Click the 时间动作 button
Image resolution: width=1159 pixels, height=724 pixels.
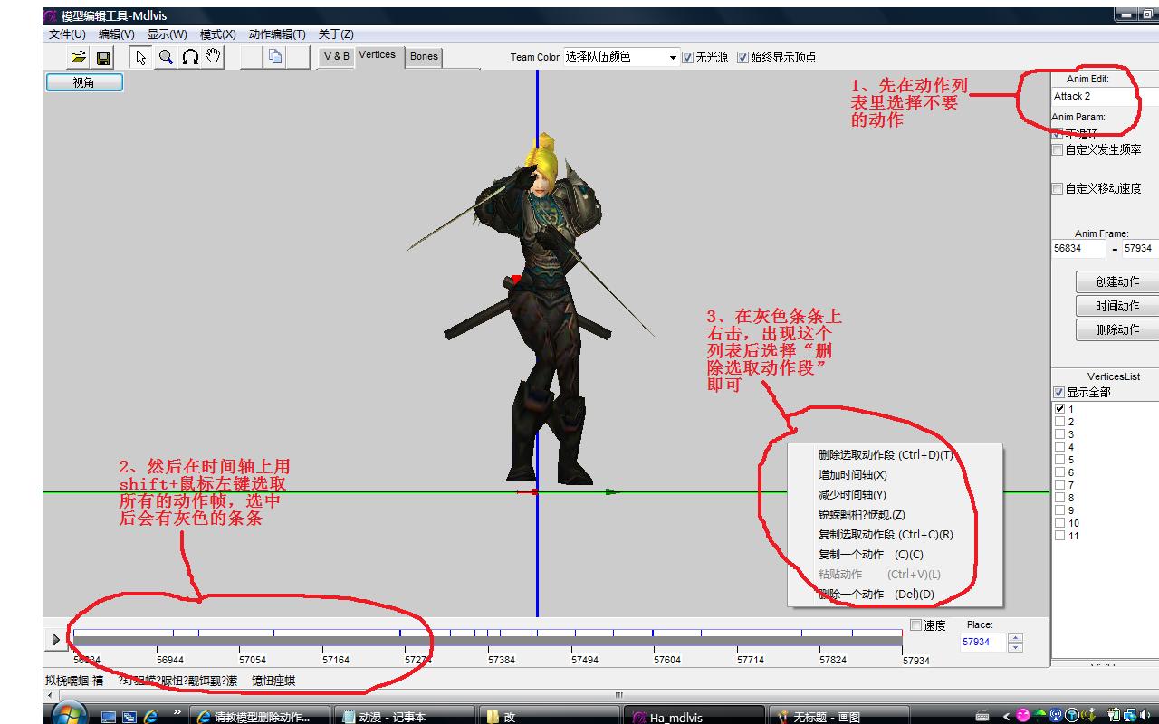coord(1117,306)
